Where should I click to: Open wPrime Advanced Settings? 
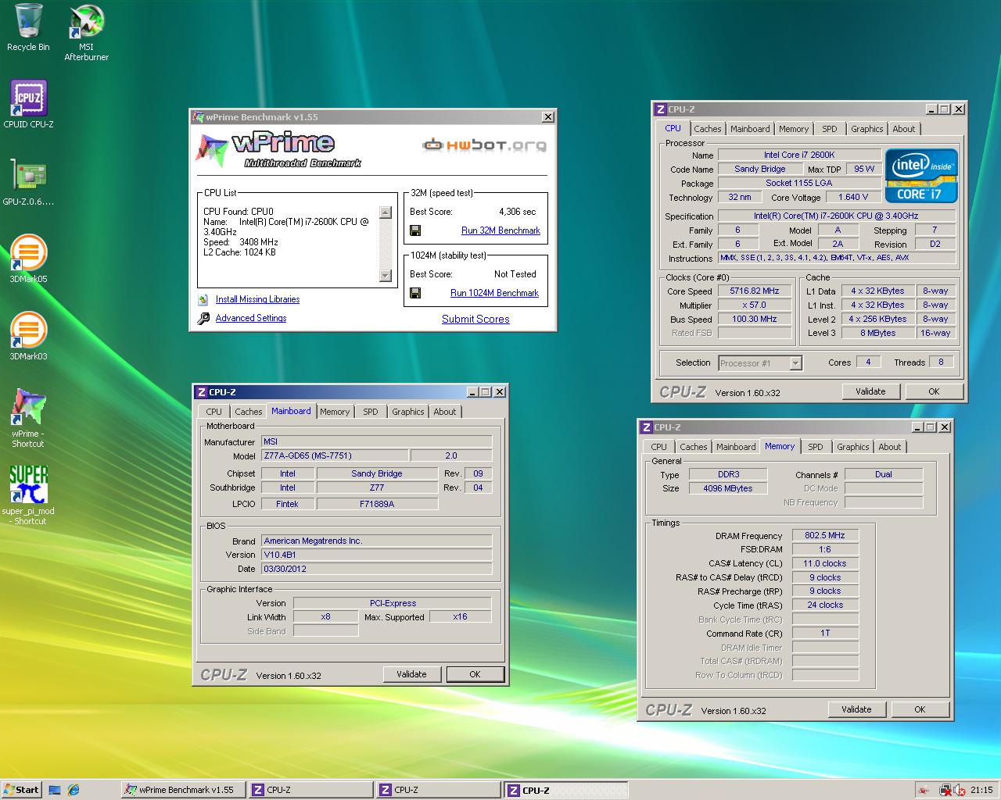[x=251, y=318]
